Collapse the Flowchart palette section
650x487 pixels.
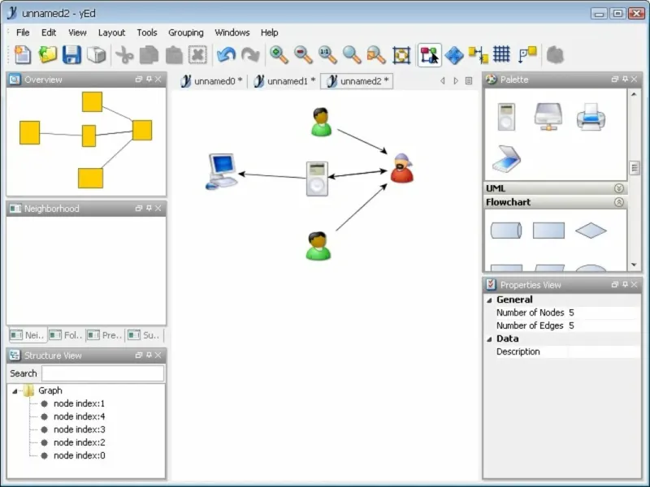(x=619, y=202)
